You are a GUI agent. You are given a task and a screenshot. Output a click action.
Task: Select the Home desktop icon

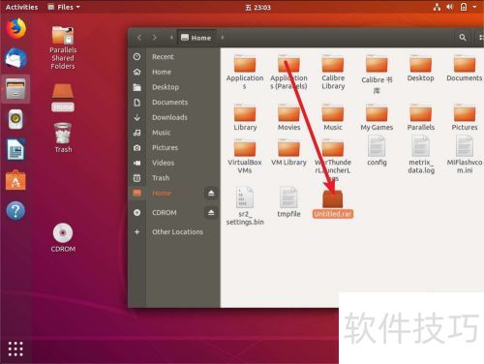(x=63, y=98)
